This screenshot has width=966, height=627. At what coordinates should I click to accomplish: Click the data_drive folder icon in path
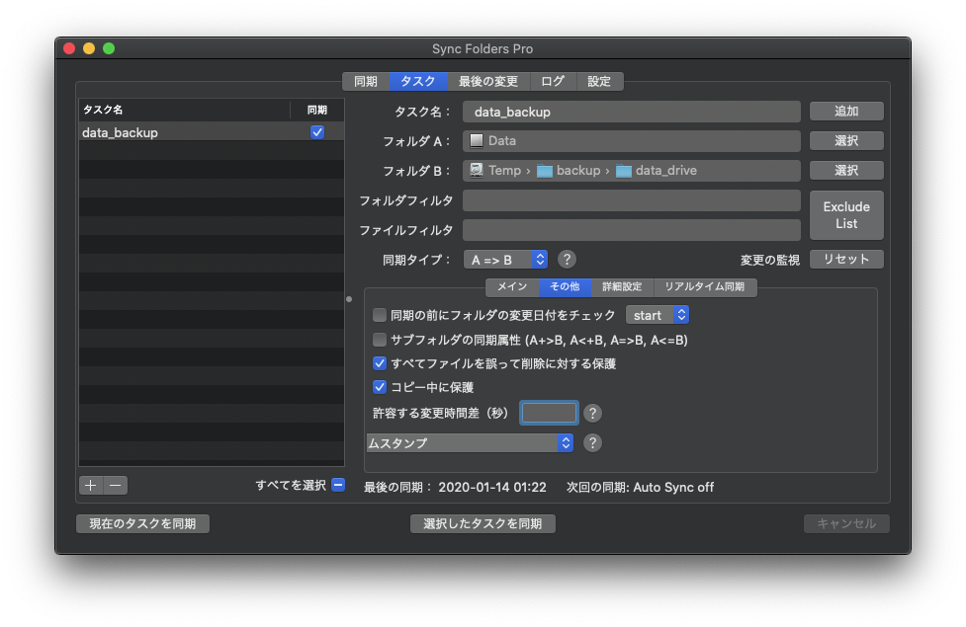pyautogui.click(x=624, y=171)
